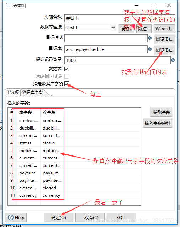Select the closed... table field in row 10
Viewport: 180px width, 227px height.
29,188
